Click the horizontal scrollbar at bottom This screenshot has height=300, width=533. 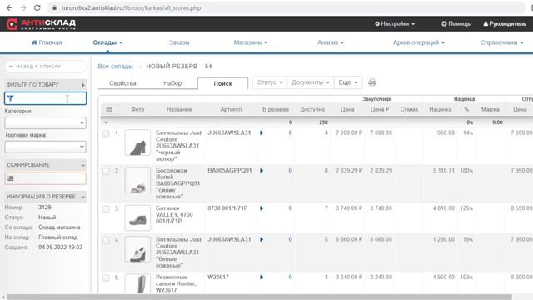pyautogui.click(x=259, y=297)
